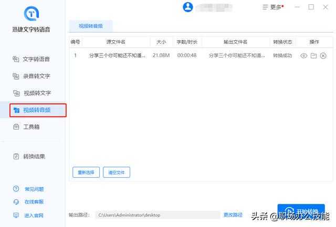
Task: Click the 工具箱 toolbox icon
Action: pyautogui.click(x=16, y=127)
